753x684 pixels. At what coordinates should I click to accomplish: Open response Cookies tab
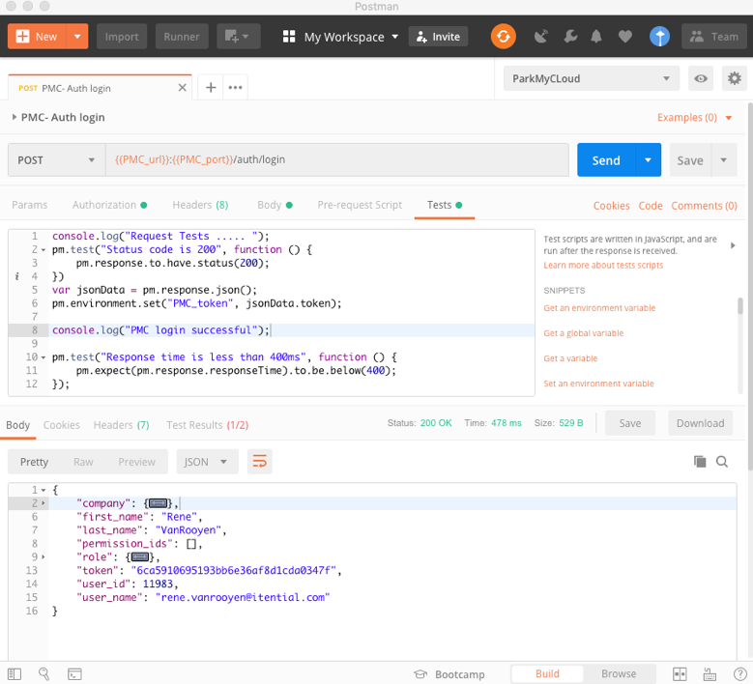(62, 425)
